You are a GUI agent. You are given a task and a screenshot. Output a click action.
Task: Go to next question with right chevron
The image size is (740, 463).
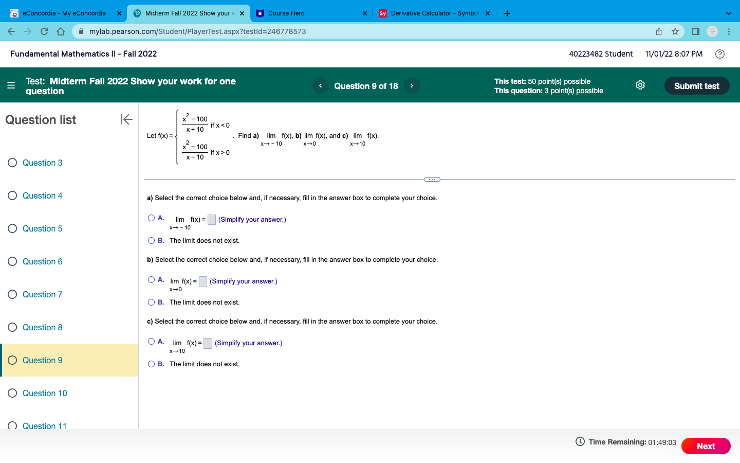click(412, 85)
